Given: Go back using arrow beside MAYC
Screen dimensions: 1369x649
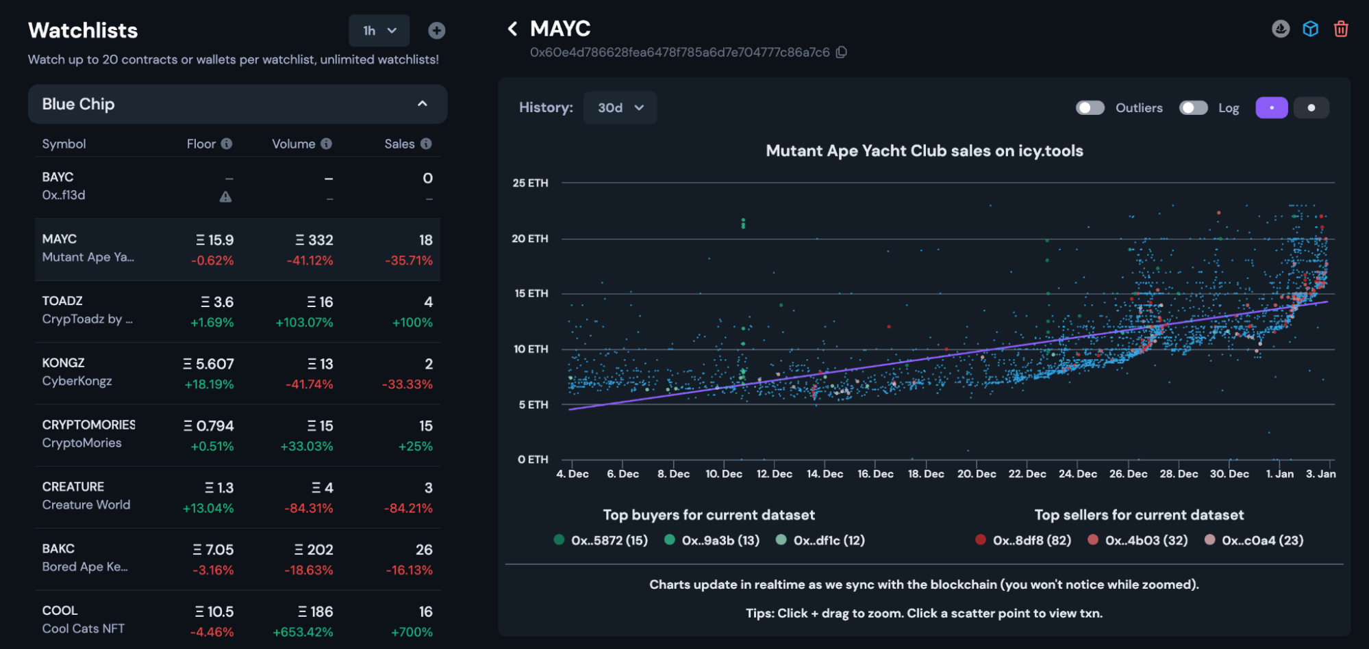Looking at the screenshot, I should 512,29.
